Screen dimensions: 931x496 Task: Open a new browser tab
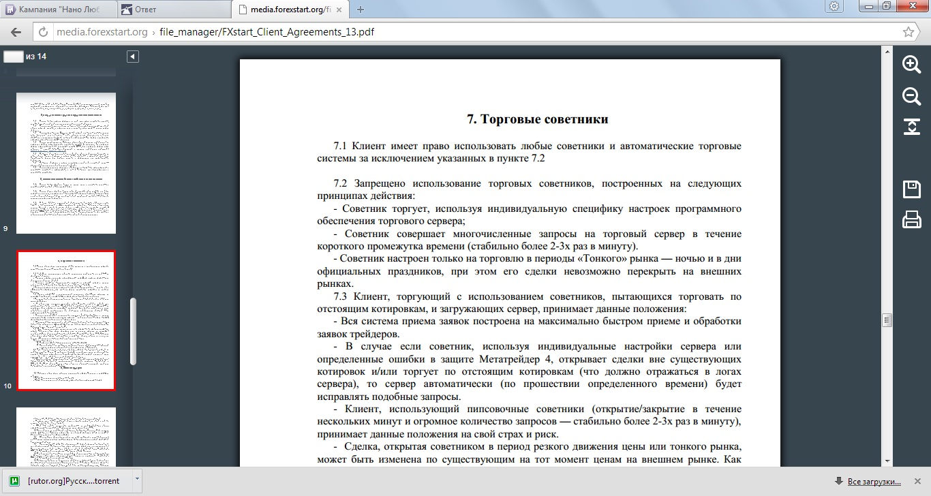click(x=361, y=10)
